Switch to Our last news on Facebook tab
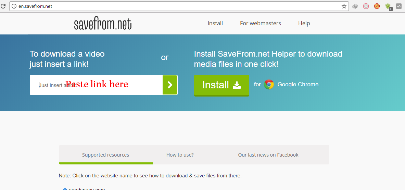Image resolution: width=405 pixels, height=190 pixels. tap(268, 155)
